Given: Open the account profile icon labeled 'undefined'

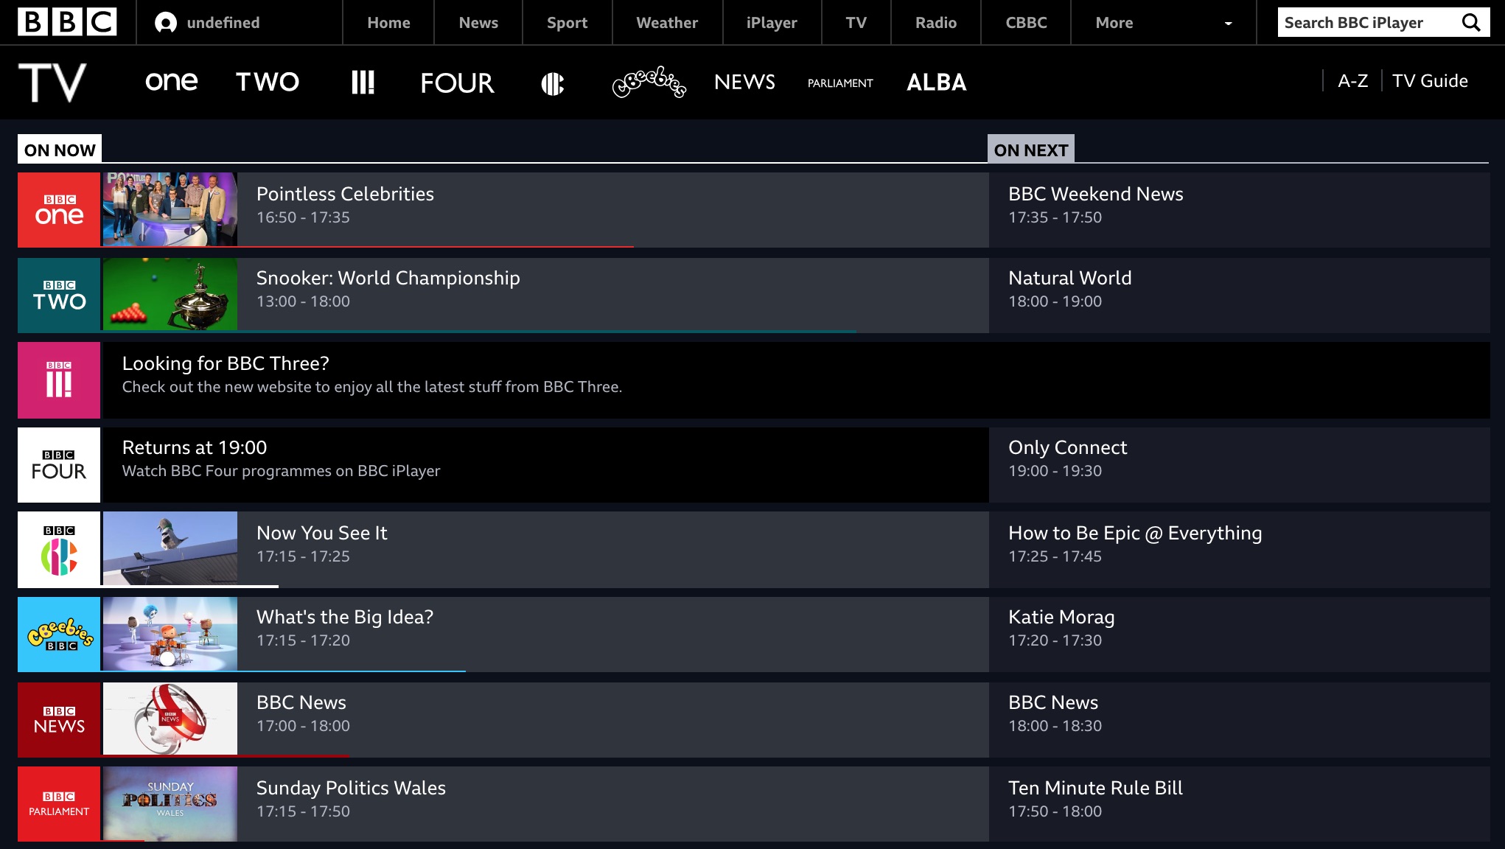Looking at the screenshot, I should 167,22.
